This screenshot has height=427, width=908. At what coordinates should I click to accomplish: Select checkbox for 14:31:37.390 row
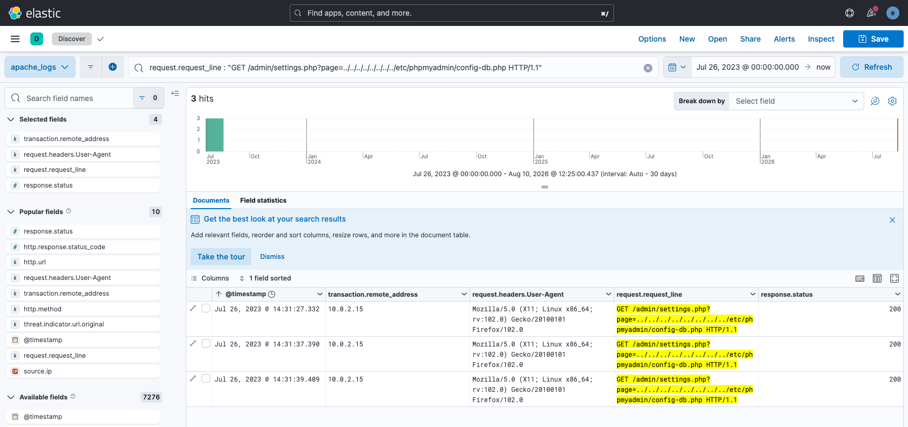pos(206,343)
